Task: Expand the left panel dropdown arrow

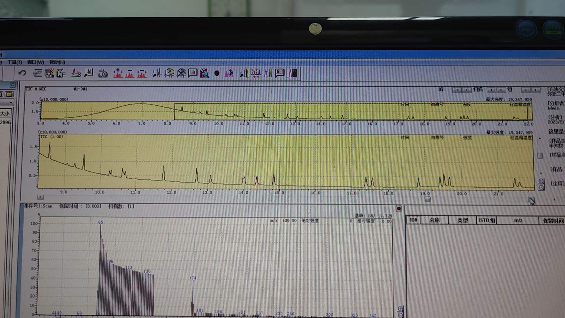Action: point(11,102)
